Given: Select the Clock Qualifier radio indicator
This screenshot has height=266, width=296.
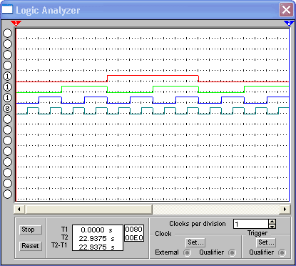Looking at the screenshot, I should 232,252.
